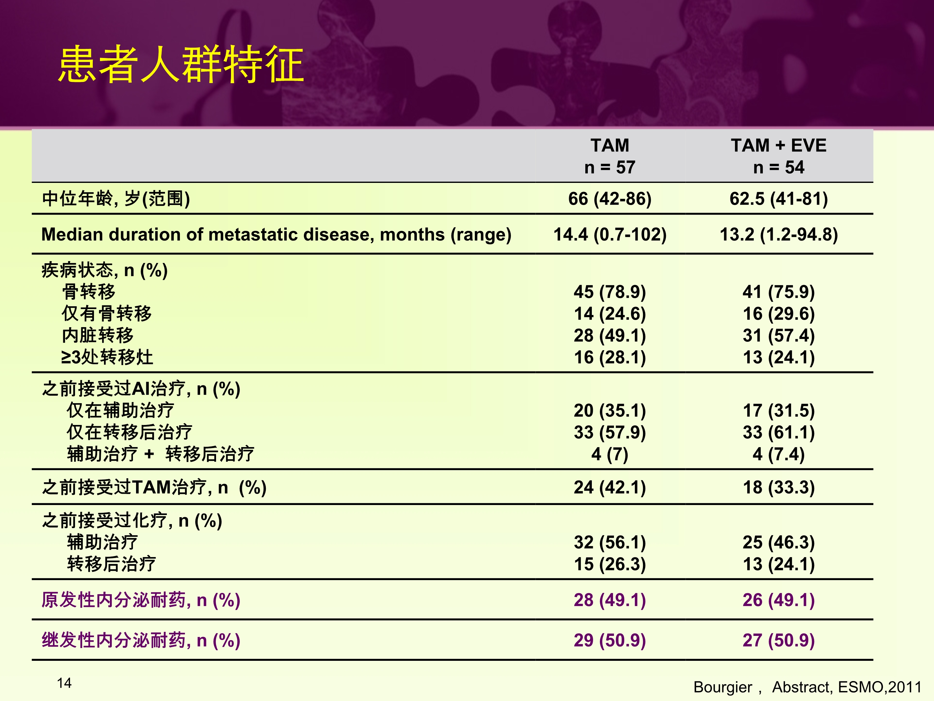The image size is (934, 701).
Task: Click the citation Bourgier, Abstract, ESMO,2011
Action: (807, 688)
